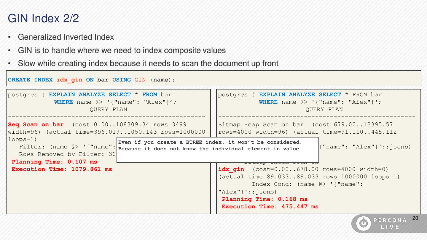Click the 'Planning Time: 0.107 ms' line
Viewport: 427px width, 240px height.
[x=54, y=162]
